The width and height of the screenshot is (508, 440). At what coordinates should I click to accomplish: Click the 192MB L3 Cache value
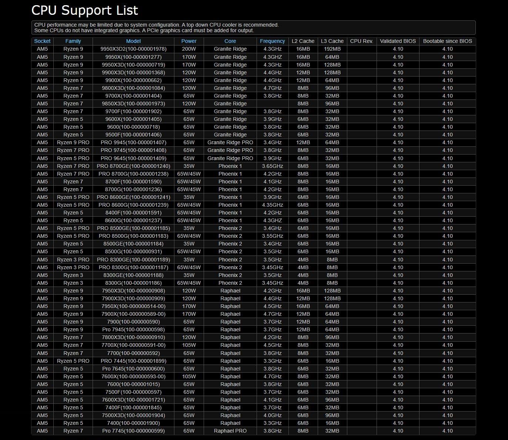point(332,49)
